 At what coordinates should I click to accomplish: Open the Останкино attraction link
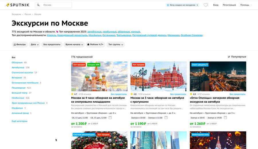pyautogui.click(x=109, y=35)
